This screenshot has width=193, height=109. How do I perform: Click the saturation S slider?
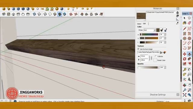(149, 38)
